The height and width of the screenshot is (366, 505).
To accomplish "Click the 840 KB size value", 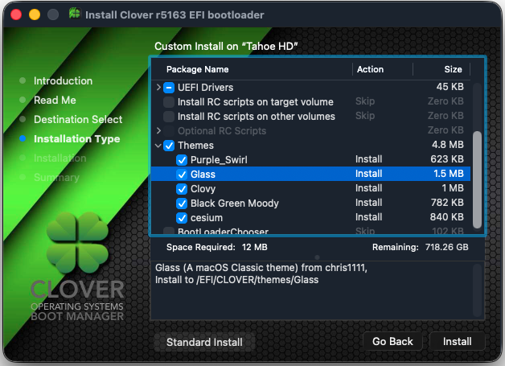I will click(447, 217).
